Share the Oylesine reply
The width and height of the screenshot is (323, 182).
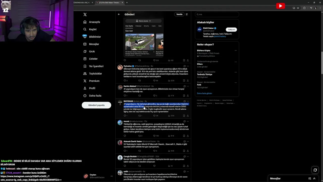(x=188, y=81)
